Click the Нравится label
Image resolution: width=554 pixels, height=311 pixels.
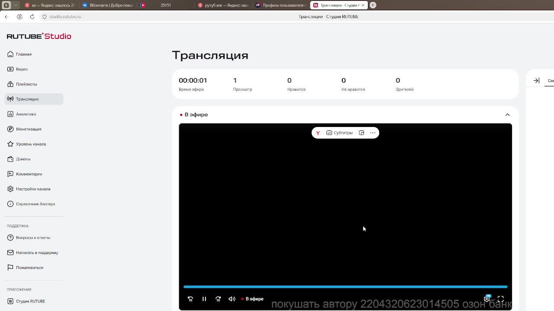[296, 89]
